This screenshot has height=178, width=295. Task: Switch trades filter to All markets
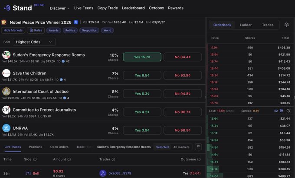coord(181,147)
